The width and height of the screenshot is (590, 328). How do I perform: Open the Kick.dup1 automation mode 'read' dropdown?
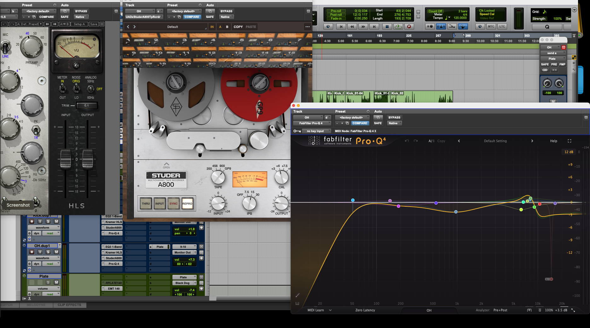point(51,233)
